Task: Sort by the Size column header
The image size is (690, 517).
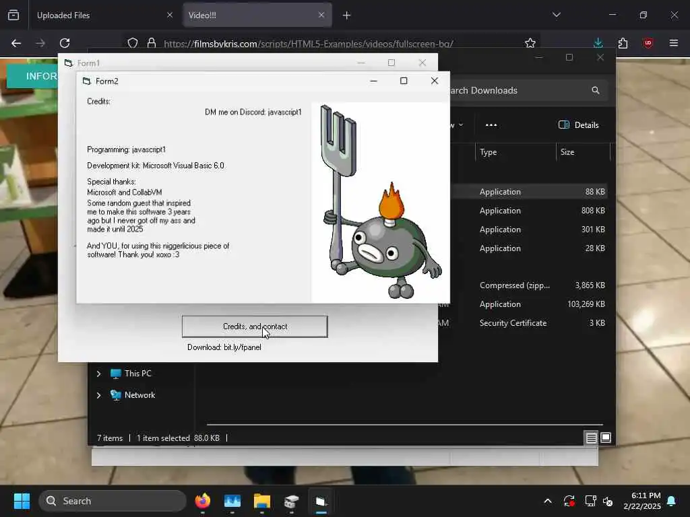Action: click(583, 152)
